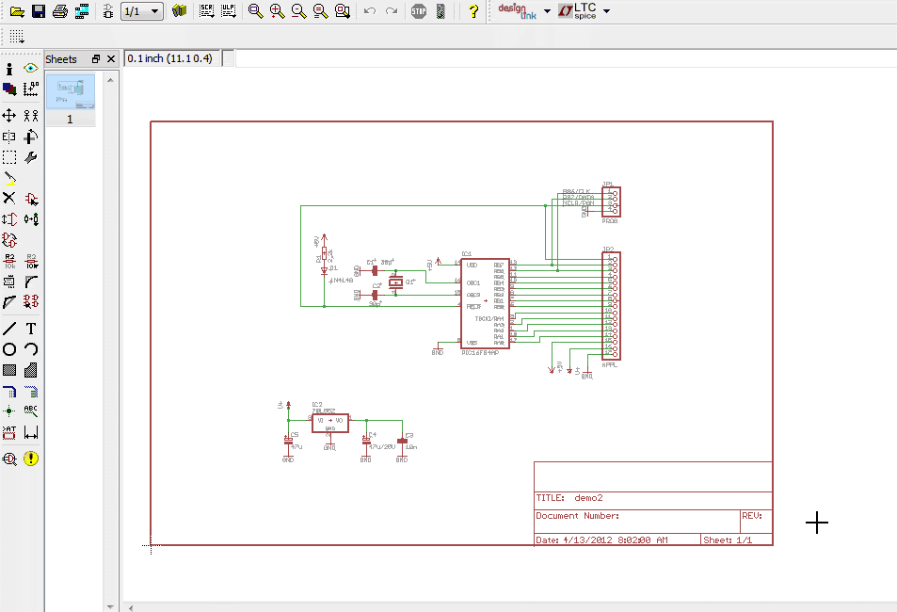The width and height of the screenshot is (897, 612).
Task: Click the Zoom to fit icon
Action: (255, 11)
